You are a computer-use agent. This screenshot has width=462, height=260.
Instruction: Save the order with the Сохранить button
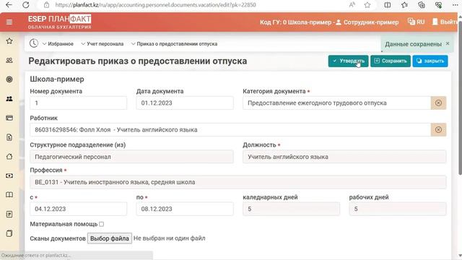click(x=391, y=61)
